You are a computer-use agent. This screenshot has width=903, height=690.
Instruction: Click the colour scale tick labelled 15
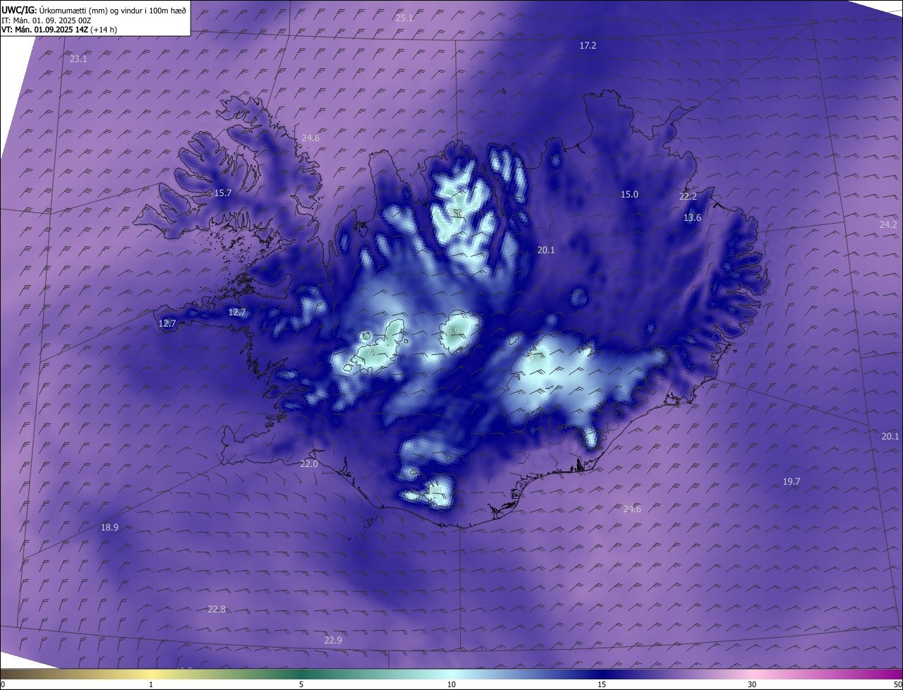click(x=602, y=684)
